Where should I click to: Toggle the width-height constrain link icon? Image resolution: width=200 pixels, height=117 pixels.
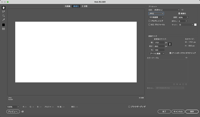pos(170,44)
